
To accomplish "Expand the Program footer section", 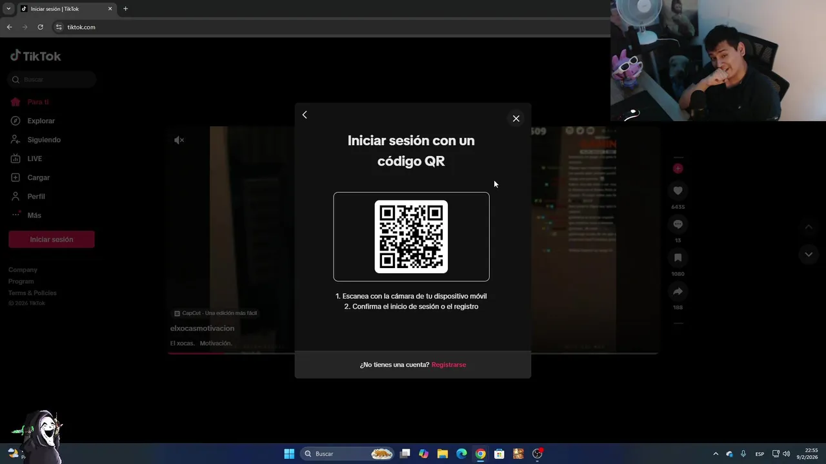I will coord(21,282).
